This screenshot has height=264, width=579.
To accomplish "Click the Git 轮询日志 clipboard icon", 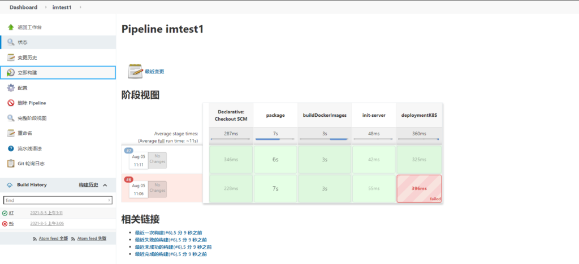I will coord(11,164).
